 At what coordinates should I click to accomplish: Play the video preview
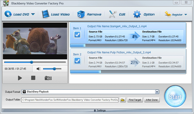coord(20,78)
